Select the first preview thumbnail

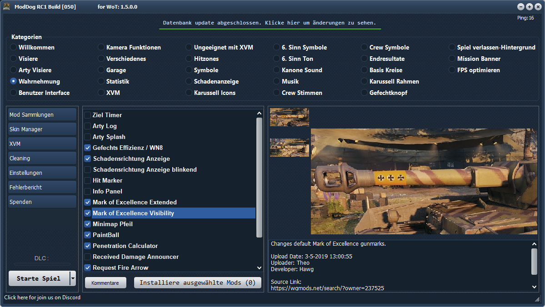pyautogui.click(x=289, y=117)
